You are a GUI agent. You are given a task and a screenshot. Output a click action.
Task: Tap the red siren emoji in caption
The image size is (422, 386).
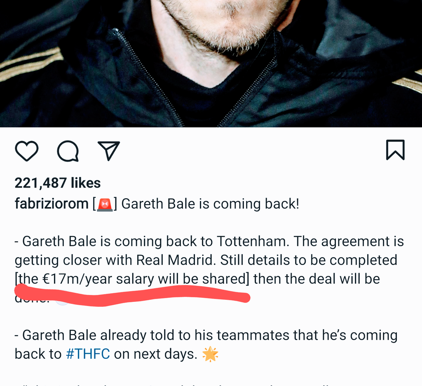coord(105,205)
